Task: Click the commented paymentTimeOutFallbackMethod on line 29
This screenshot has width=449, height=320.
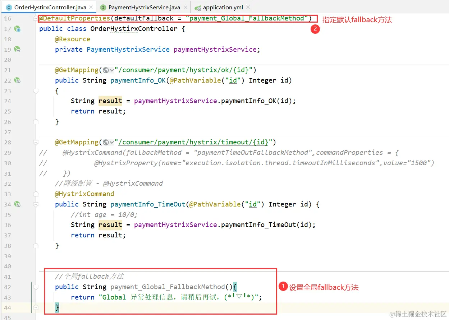Action: pyautogui.click(x=253, y=153)
